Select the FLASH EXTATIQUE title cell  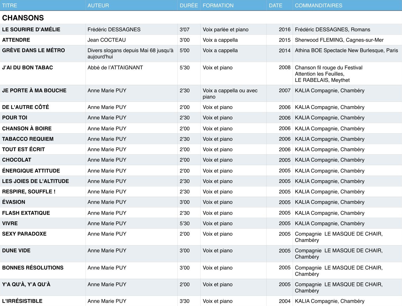(26, 213)
